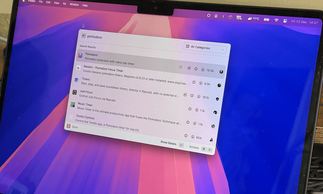Image resolution: width=323 pixels, height=194 pixels.
Task: Click the AI sparkle icon on the Pomodoro row
Action: [189, 68]
